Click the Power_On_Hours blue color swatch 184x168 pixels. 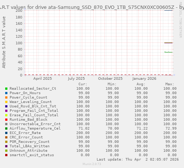(6, 93)
